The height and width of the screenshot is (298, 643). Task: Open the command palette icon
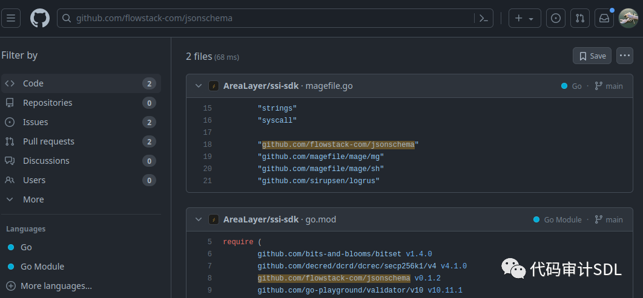(x=484, y=18)
